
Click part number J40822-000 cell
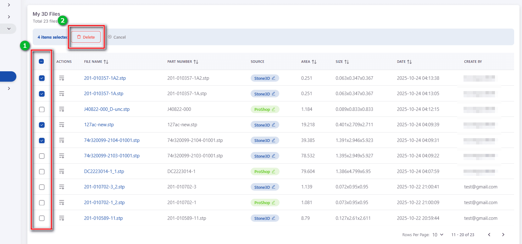pos(179,109)
